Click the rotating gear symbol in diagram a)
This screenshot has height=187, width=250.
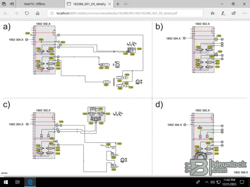[117, 65]
